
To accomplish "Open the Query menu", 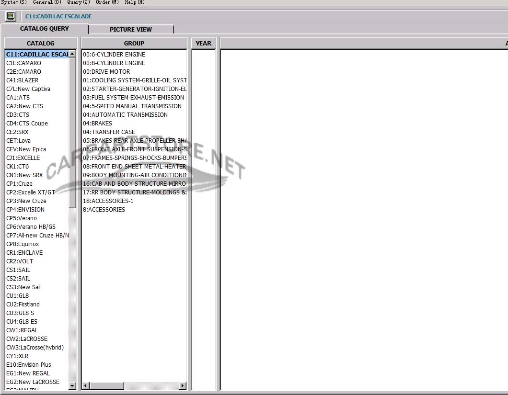I will coord(78,2).
